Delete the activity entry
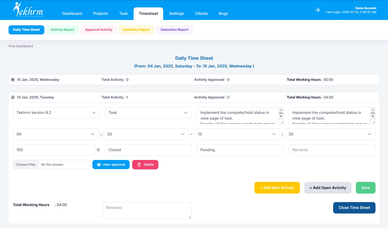 pyautogui.click(x=145, y=165)
